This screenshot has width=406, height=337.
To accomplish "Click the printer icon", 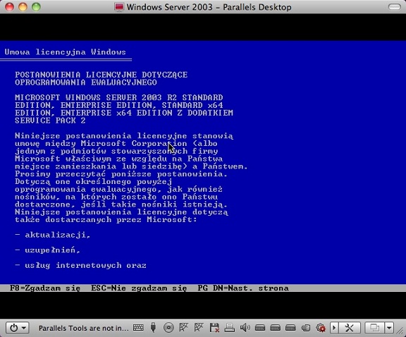I will pos(229,328).
